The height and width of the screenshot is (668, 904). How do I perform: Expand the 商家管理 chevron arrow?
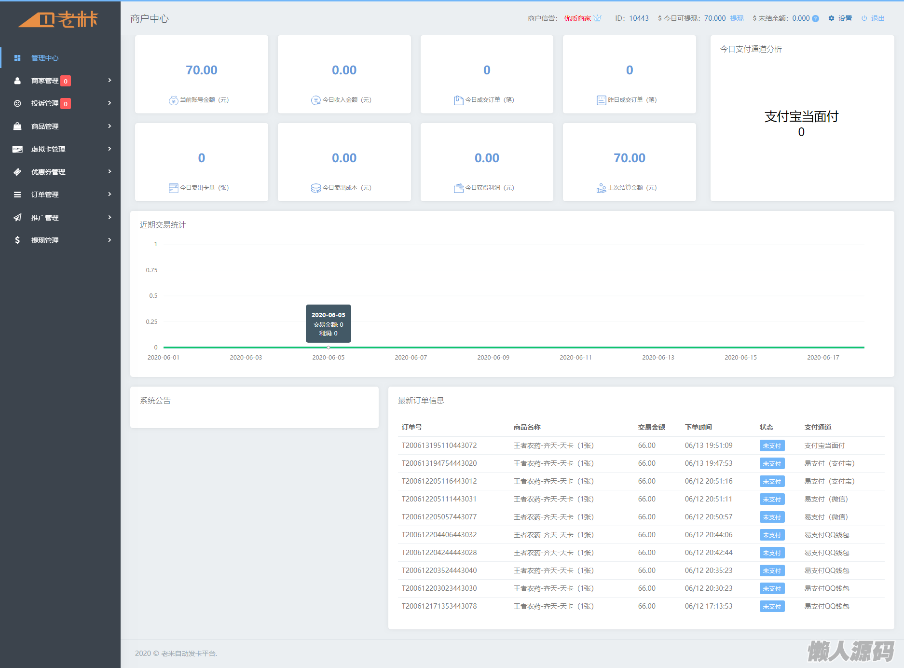(x=110, y=81)
